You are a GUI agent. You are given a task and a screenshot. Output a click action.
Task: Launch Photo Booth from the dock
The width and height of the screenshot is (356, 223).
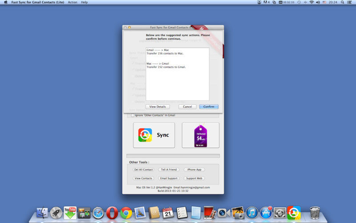[210, 213]
